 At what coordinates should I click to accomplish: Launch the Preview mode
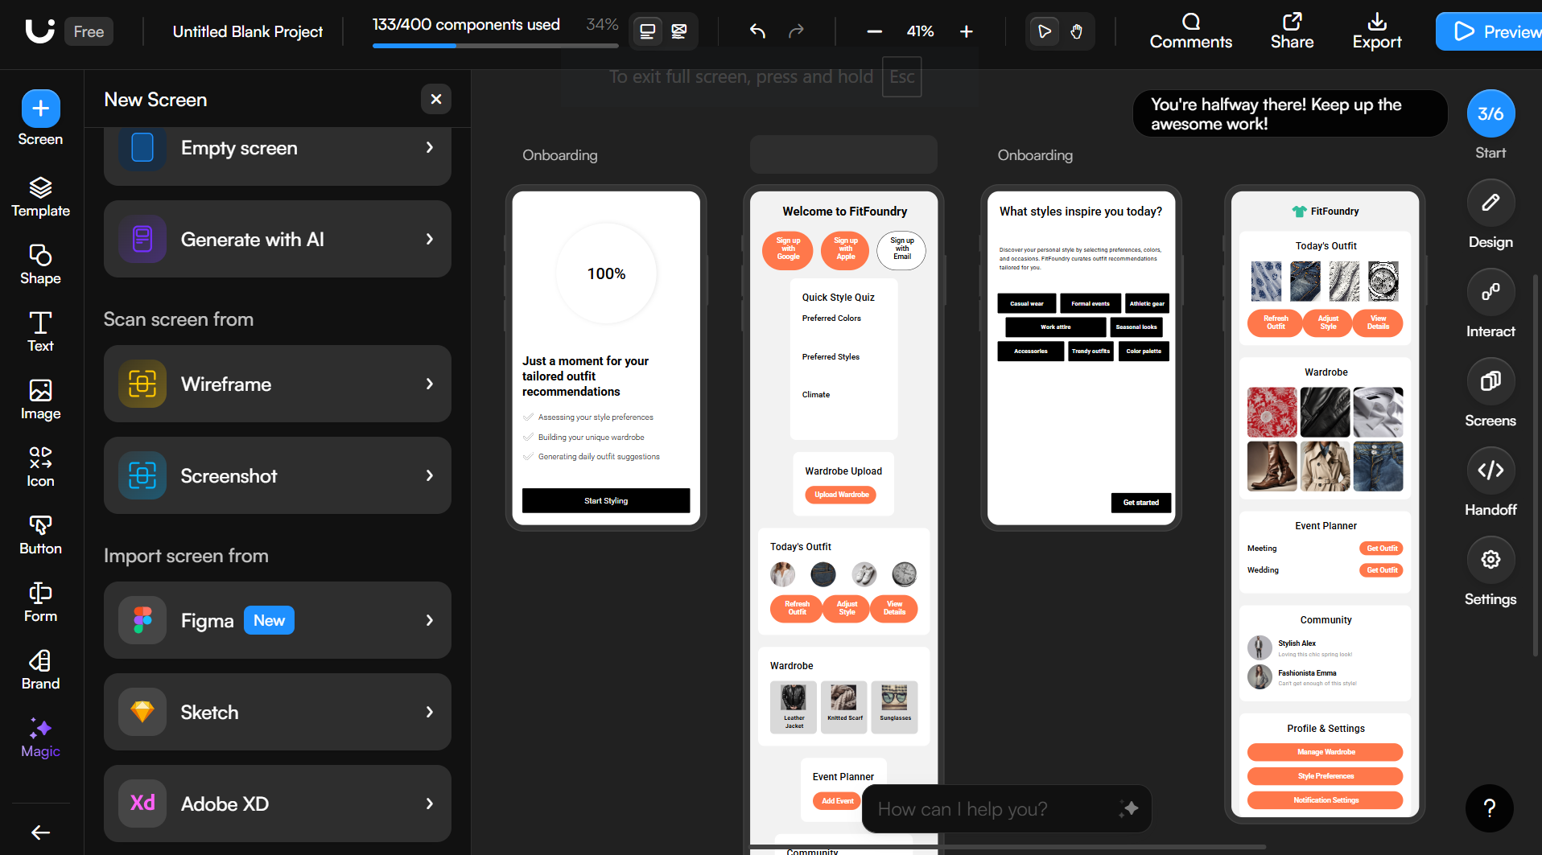tap(1490, 31)
